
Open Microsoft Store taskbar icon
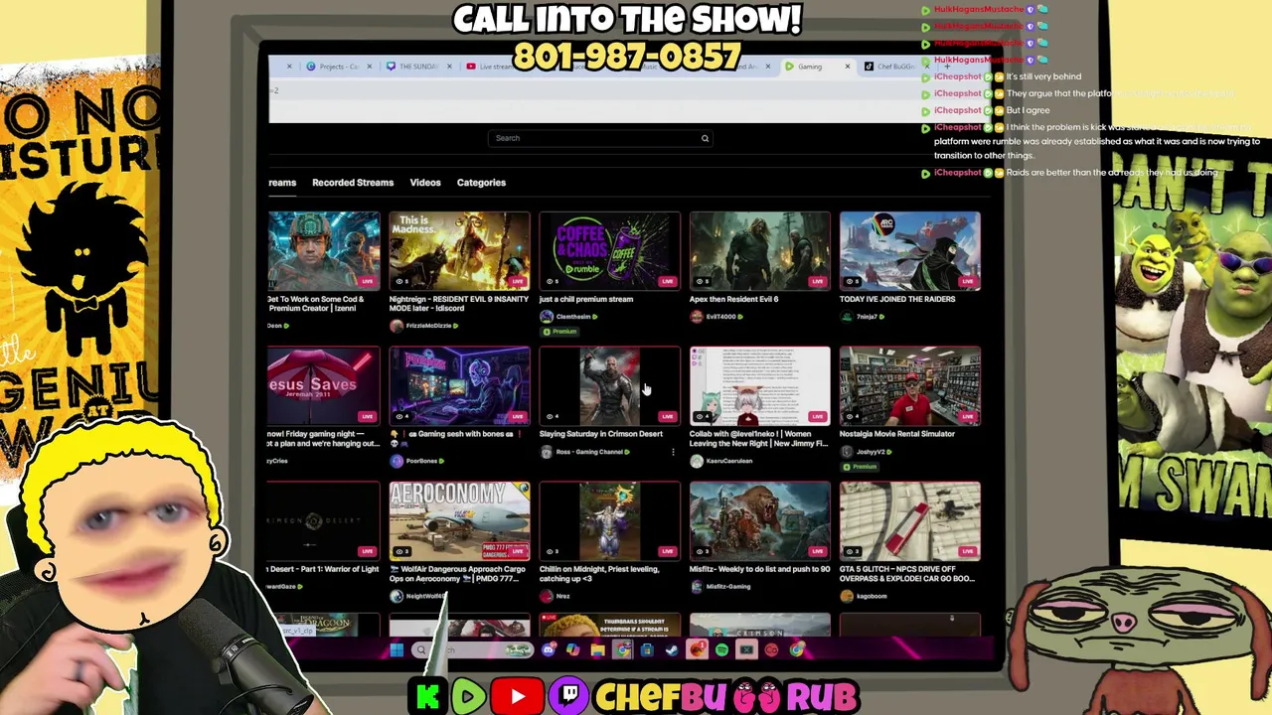click(x=647, y=650)
